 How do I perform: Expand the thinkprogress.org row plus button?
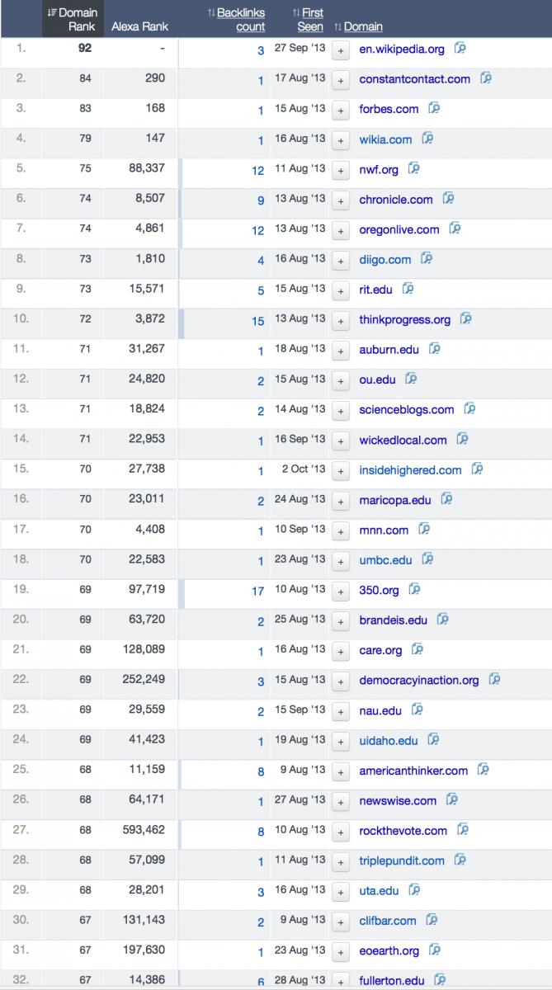(x=340, y=320)
